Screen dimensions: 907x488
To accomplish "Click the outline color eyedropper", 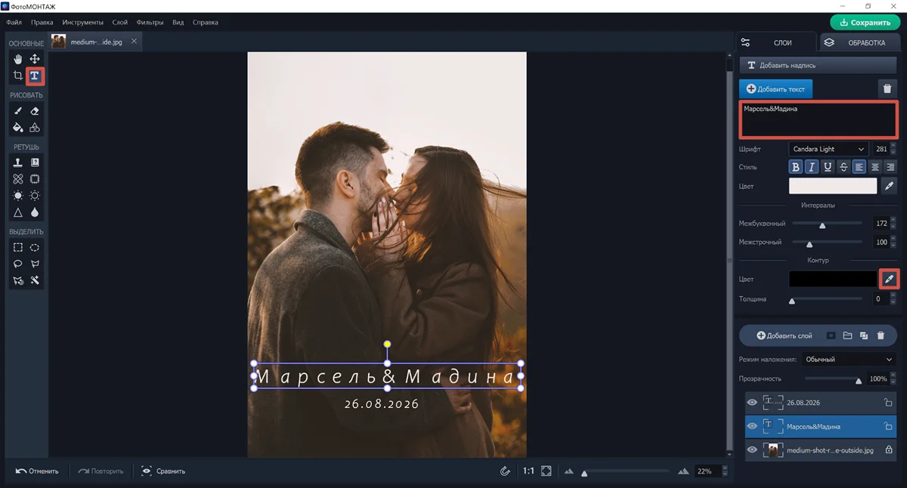I will [889, 280].
